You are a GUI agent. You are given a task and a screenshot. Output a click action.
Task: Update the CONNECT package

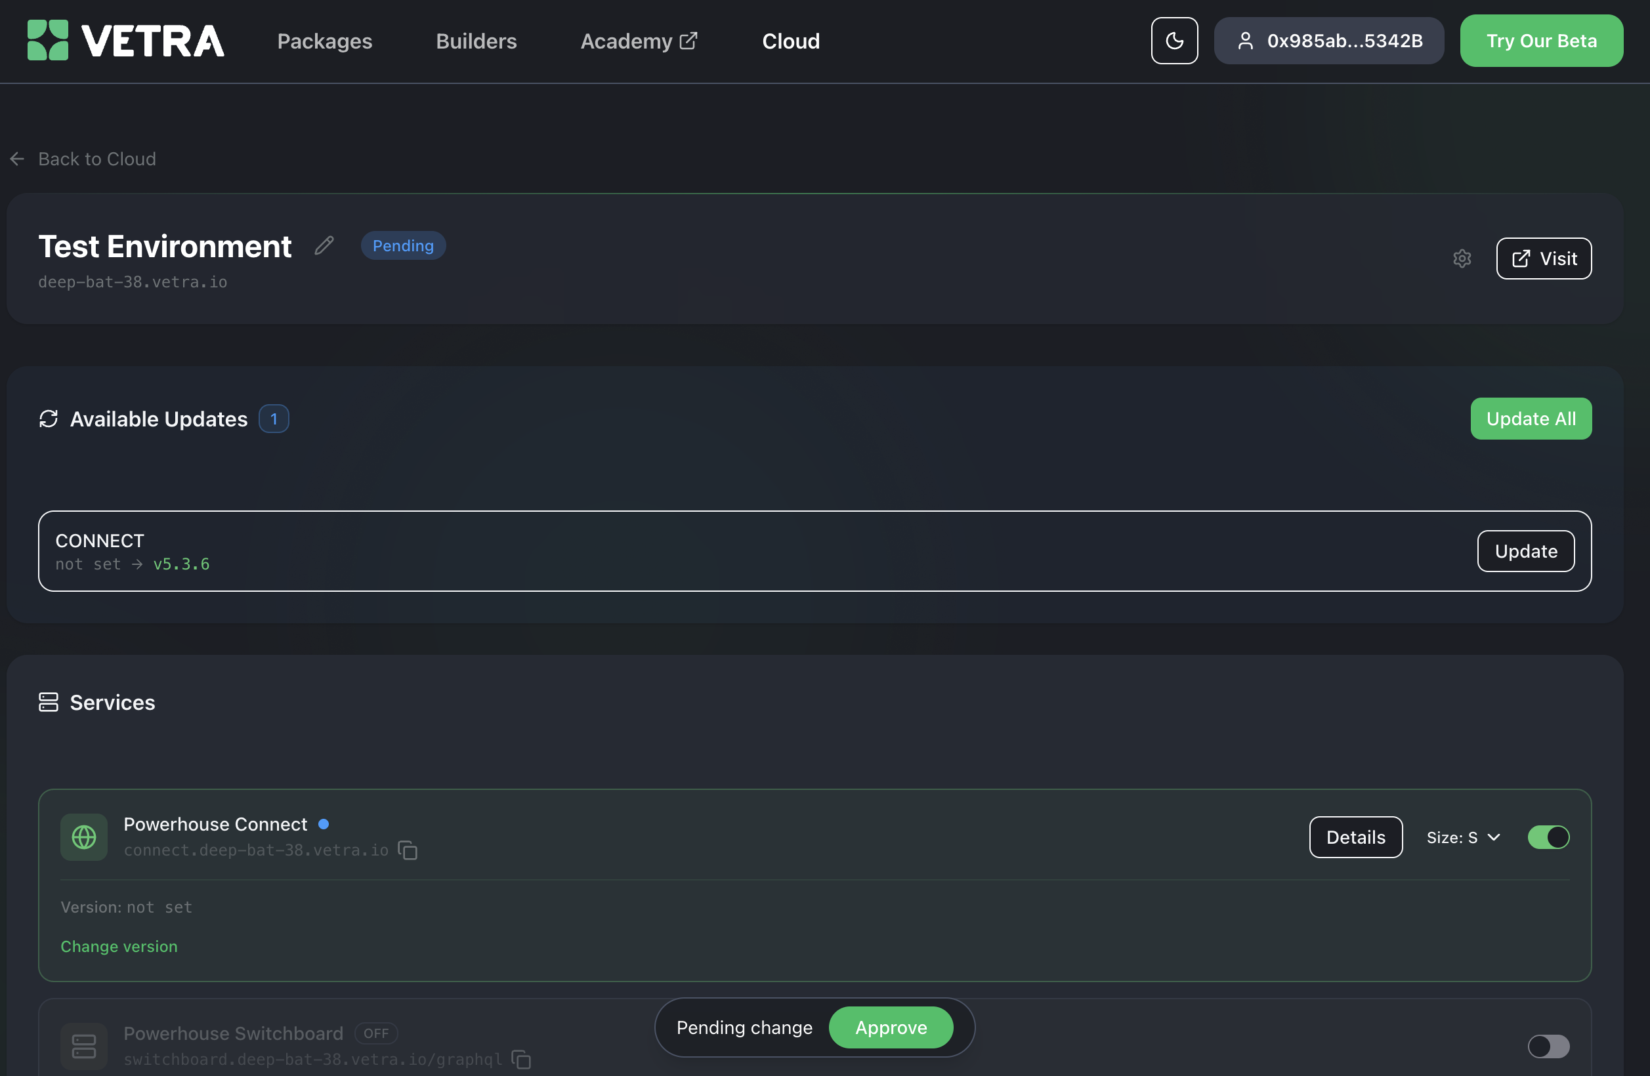coord(1525,551)
